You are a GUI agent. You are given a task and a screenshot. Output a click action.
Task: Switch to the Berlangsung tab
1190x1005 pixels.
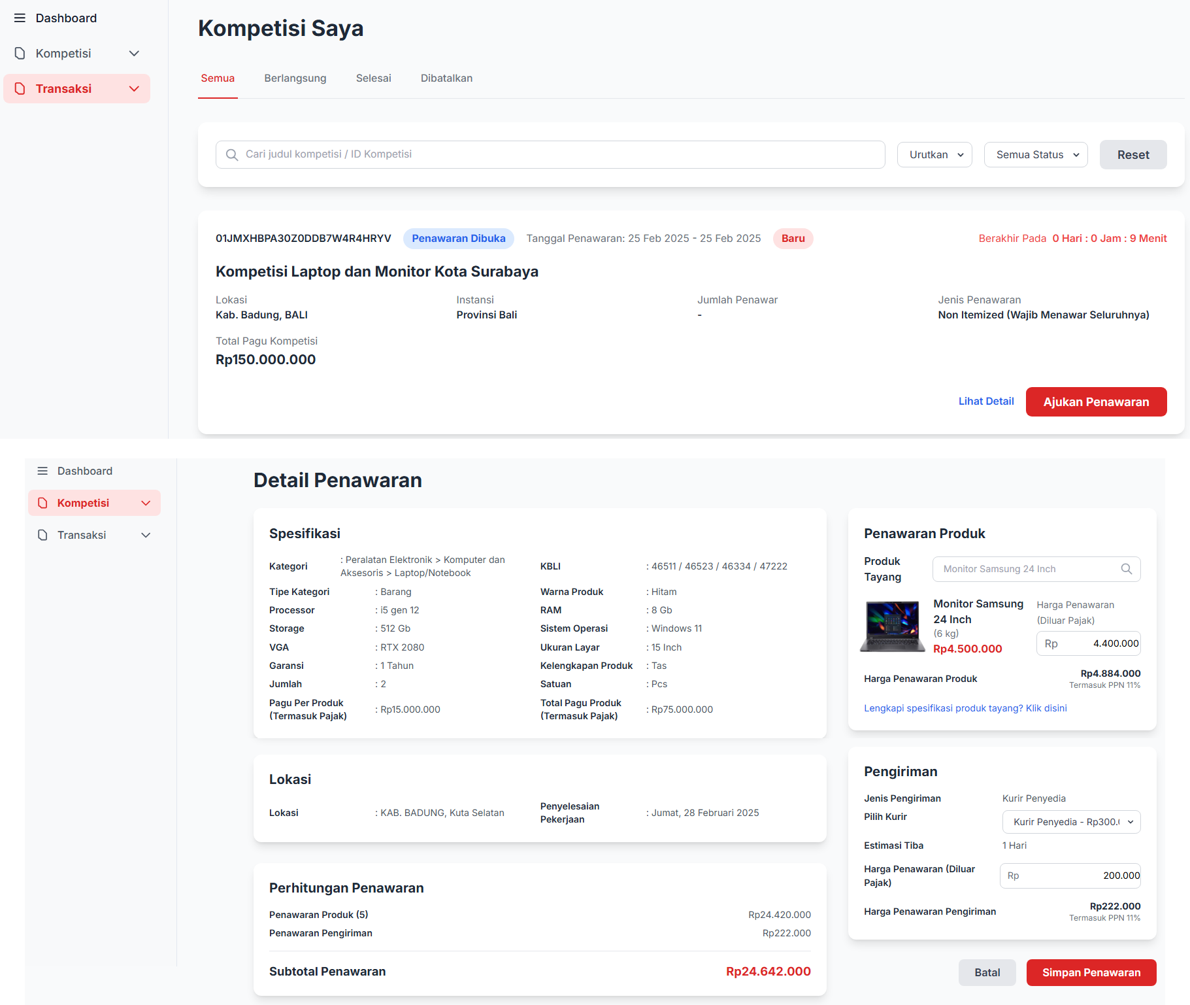click(295, 78)
